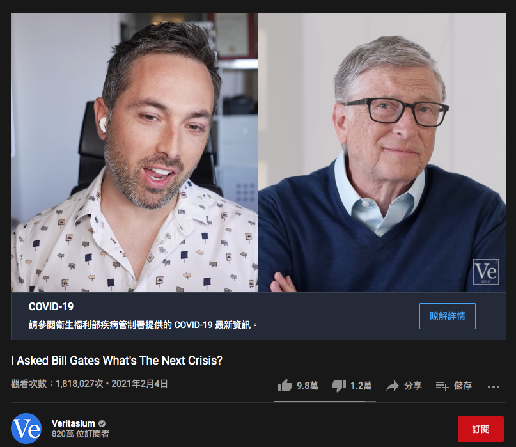Click the 分享 share label

[413, 386]
